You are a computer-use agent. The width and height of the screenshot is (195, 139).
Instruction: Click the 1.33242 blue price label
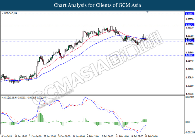189,25
